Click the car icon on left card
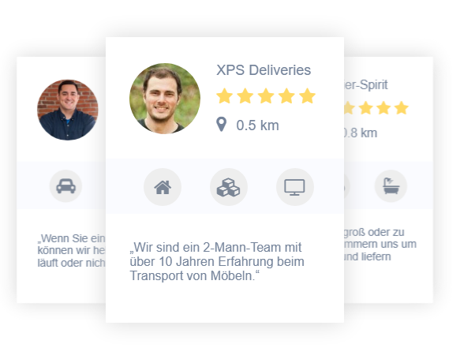The height and width of the screenshot is (348, 460). [65, 186]
